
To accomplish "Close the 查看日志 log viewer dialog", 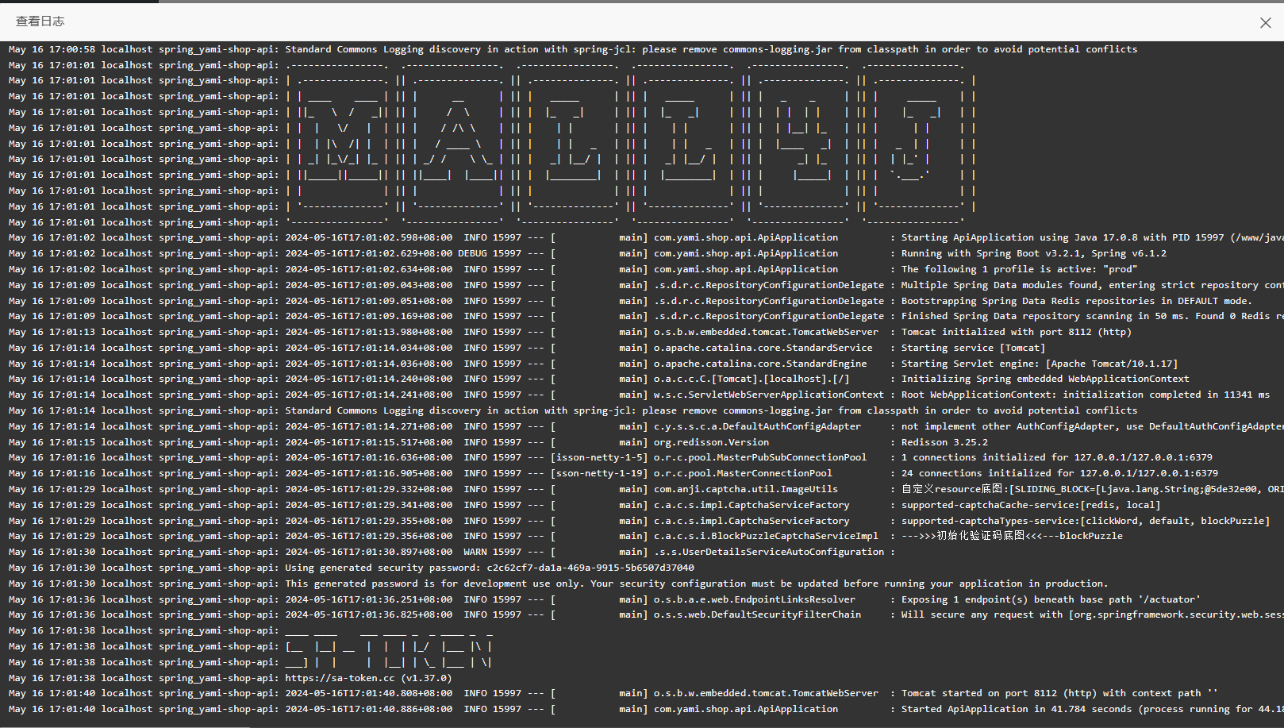I will click(1265, 23).
